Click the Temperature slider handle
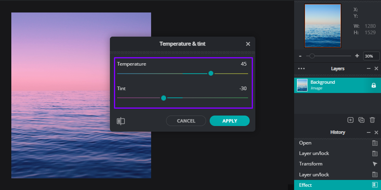The width and height of the screenshot is (381, 190). (x=211, y=73)
